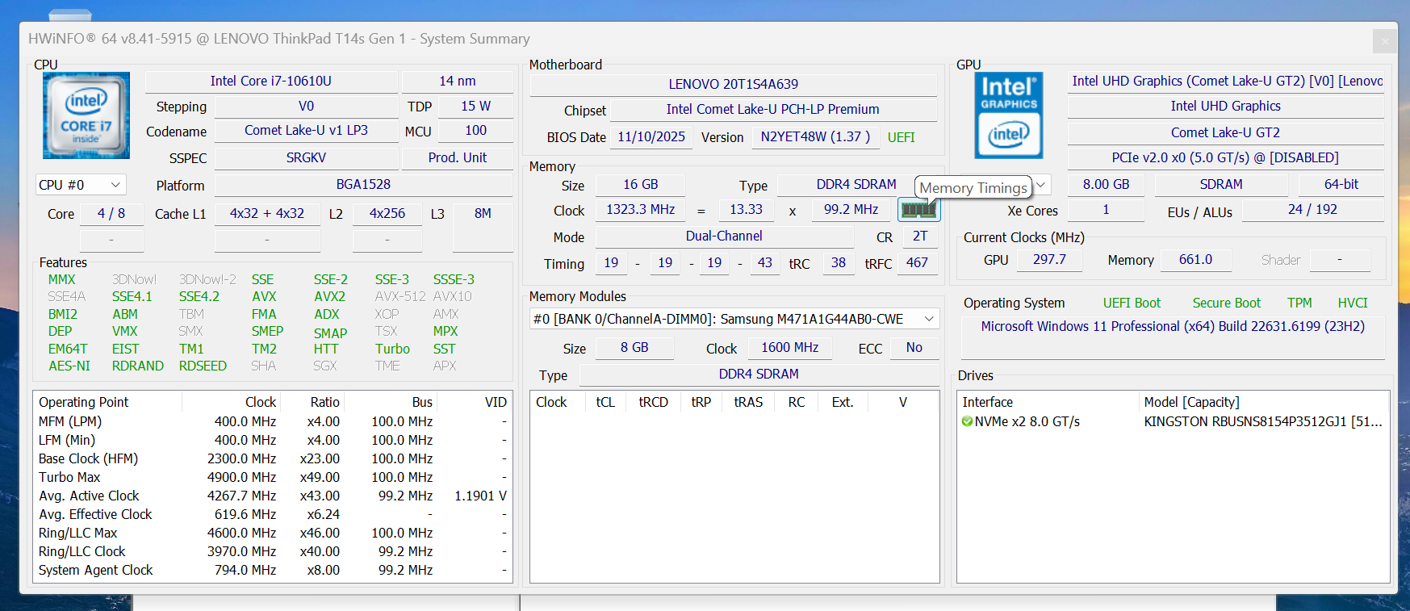This screenshot has width=1410, height=611.
Task: Select the KINGSTON RBUSNS8154P3512GJ1 drive entry
Action: [1262, 421]
